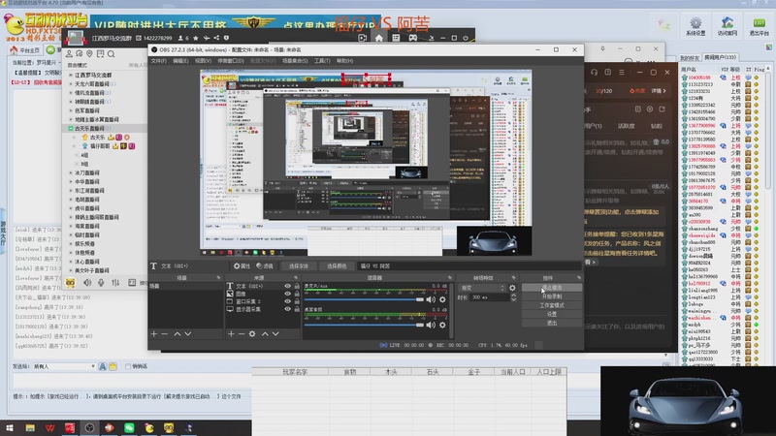776x436 pixels.
Task: Open 桌面音频 audio settings gear
Action: [x=442, y=325]
